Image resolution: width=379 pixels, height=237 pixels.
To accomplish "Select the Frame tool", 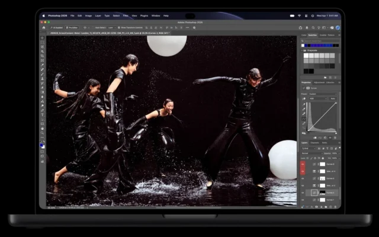I will 42,60.
